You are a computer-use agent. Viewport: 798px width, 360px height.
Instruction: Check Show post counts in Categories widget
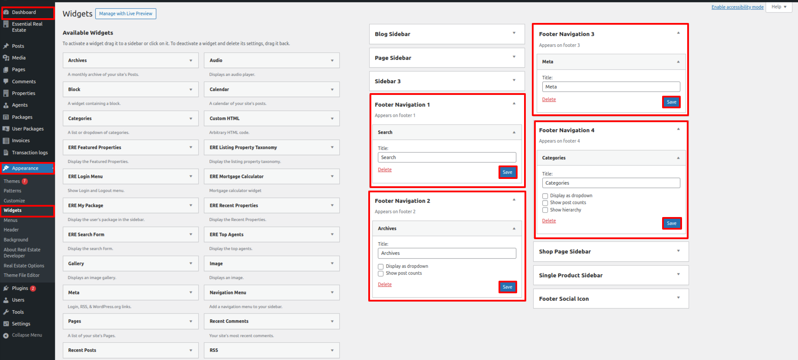pos(545,203)
